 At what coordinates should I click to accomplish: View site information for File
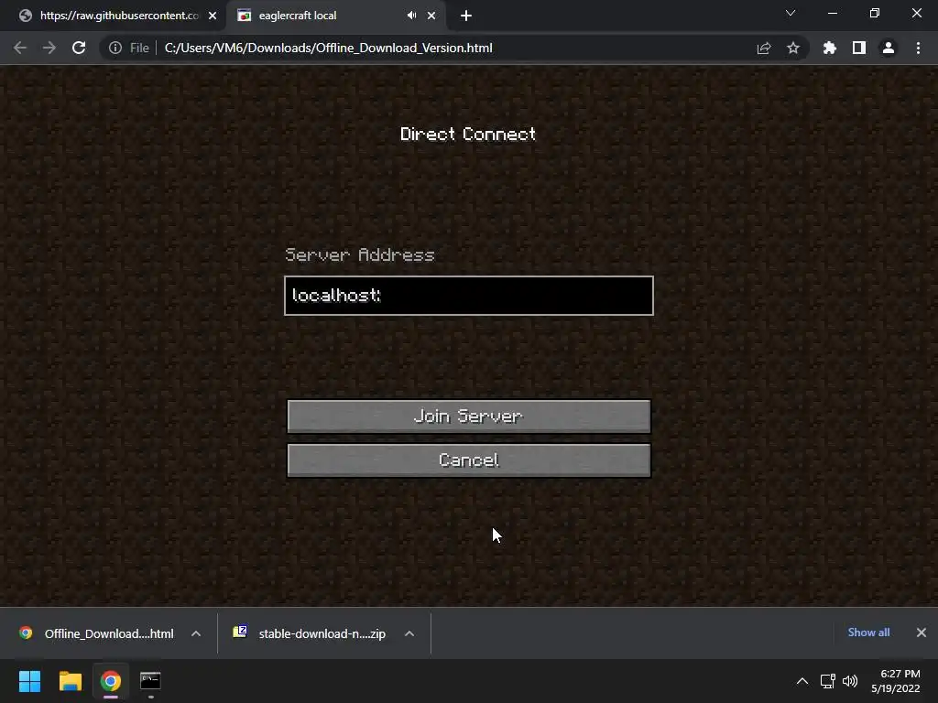click(x=128, y=48)
